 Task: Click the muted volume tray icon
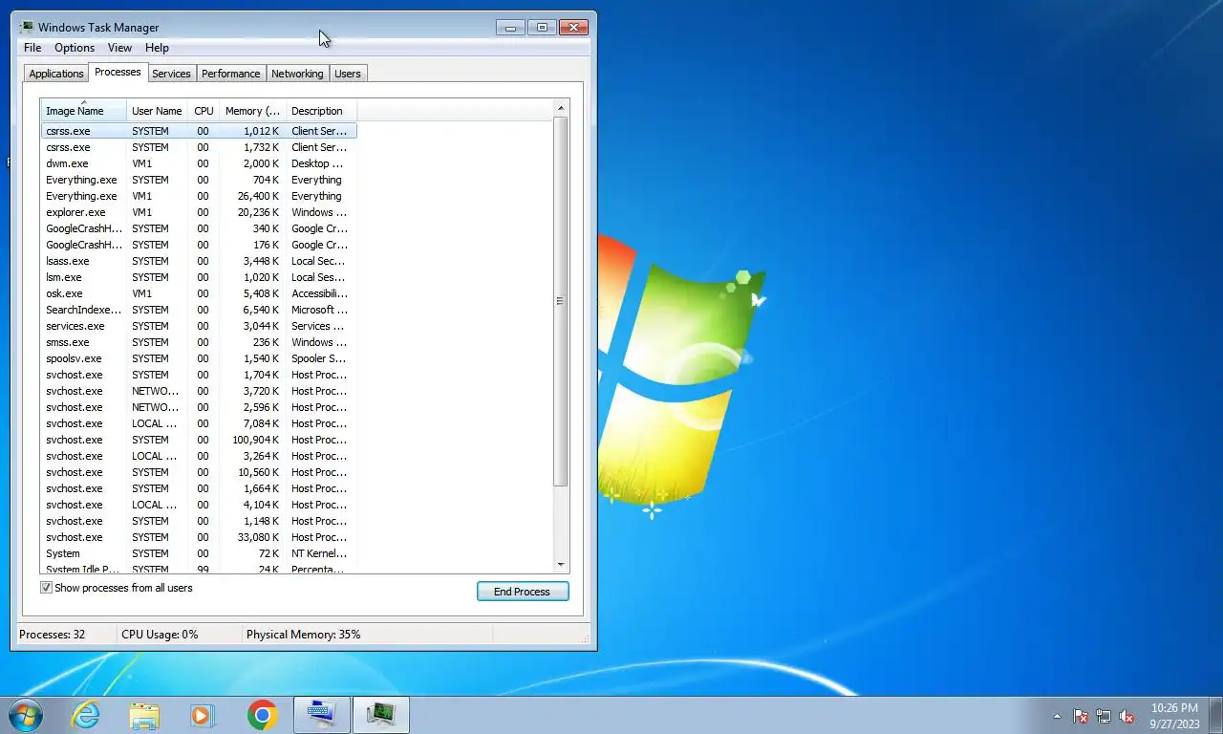click(1126, 716)
